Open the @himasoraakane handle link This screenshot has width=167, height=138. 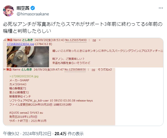(x=33, y=14)
